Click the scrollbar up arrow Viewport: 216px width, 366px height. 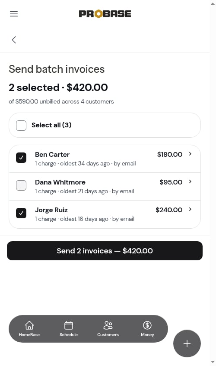pos(213,3)
